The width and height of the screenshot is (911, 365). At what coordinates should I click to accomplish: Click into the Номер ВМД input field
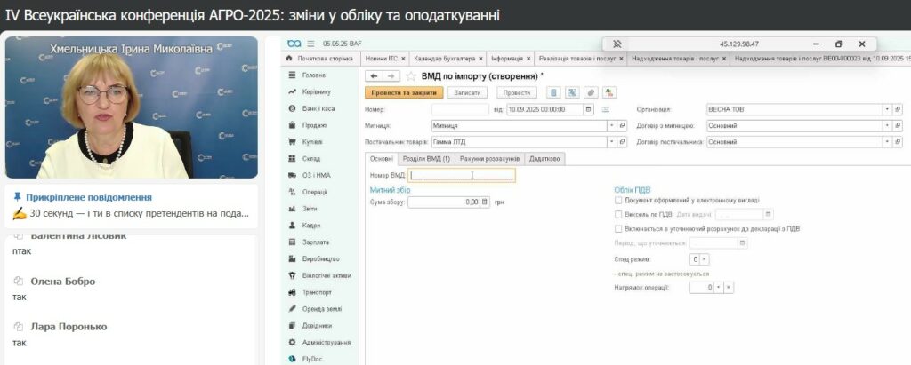click(x=460, y=175)
